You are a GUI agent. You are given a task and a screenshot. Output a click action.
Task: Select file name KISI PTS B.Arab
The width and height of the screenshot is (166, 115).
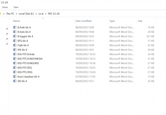coord(26,54)
